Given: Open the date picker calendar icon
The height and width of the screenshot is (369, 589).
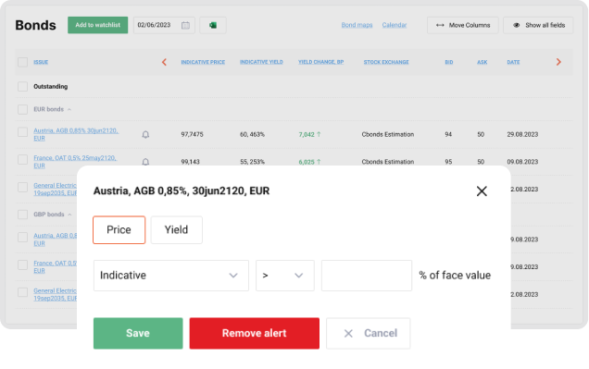Looking at the screenshot, I should (185, 25).
